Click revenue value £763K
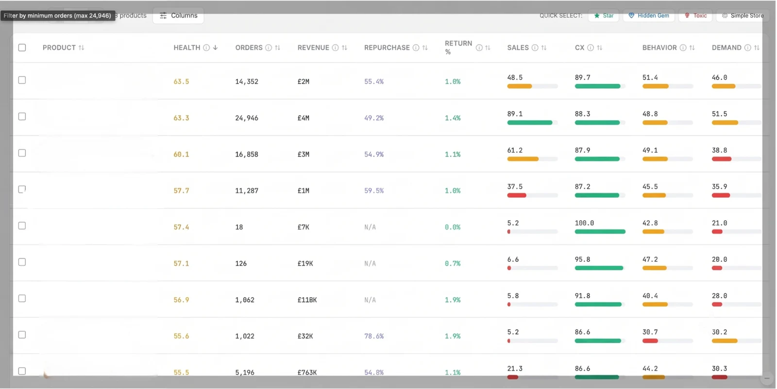 [x=307, y=373]
